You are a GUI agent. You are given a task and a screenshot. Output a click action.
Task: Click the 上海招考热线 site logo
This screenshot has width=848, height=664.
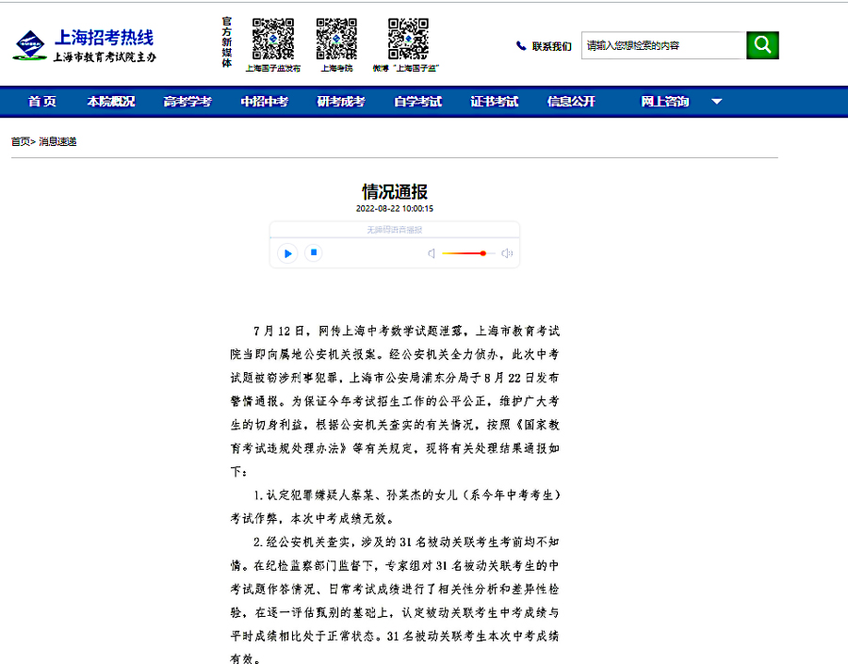click(x=85, y=44)
